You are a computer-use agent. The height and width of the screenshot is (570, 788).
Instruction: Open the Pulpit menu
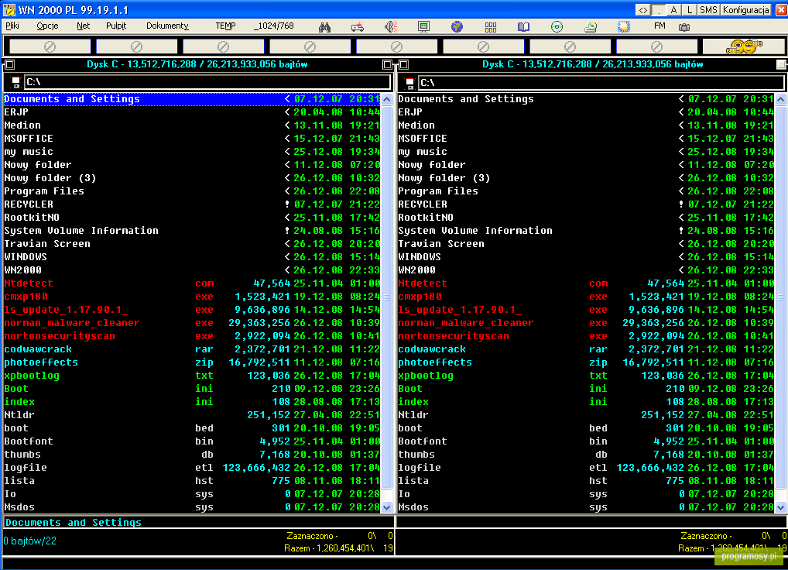click(x=116, y=26)
